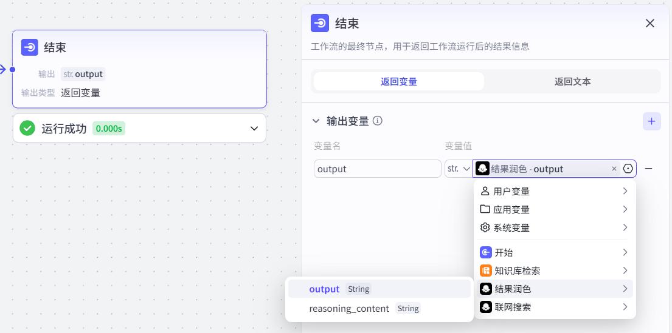This screenshot has height=333, width=672.
Task: Add a new output variable with plus icon
Action: (x=651, y=121)
